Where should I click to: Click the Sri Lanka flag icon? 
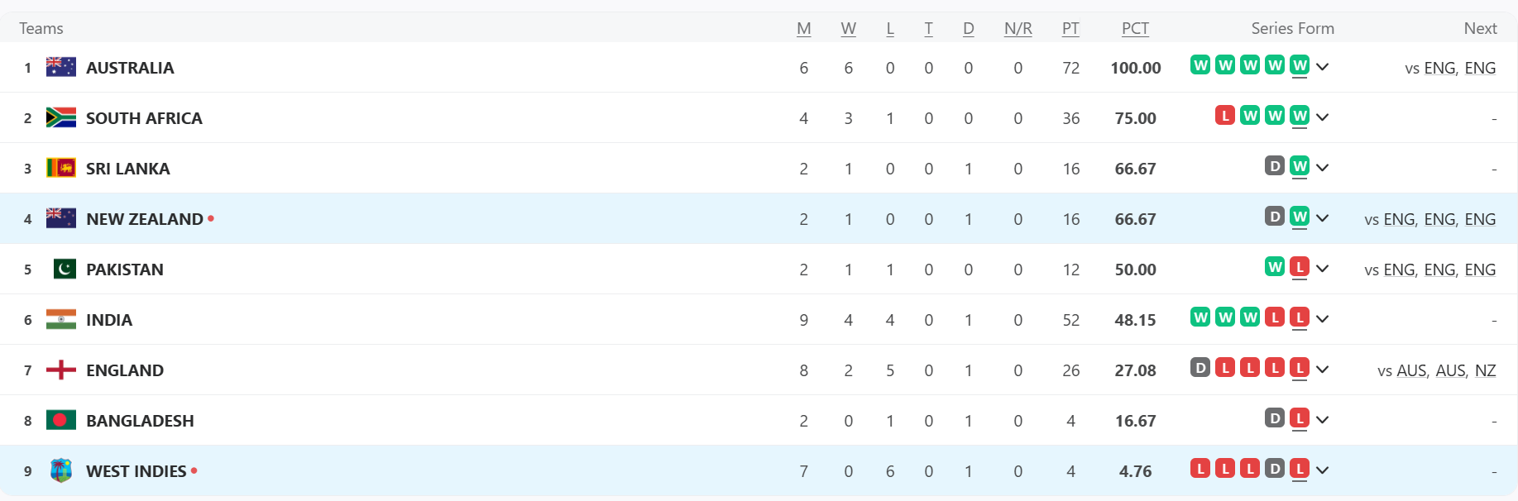(x=61, y=168)
